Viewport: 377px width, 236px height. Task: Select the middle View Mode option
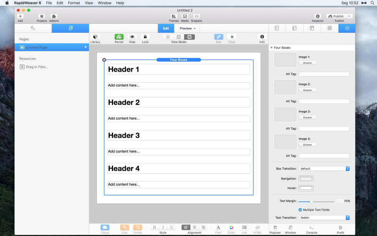(x=178, y=37)
